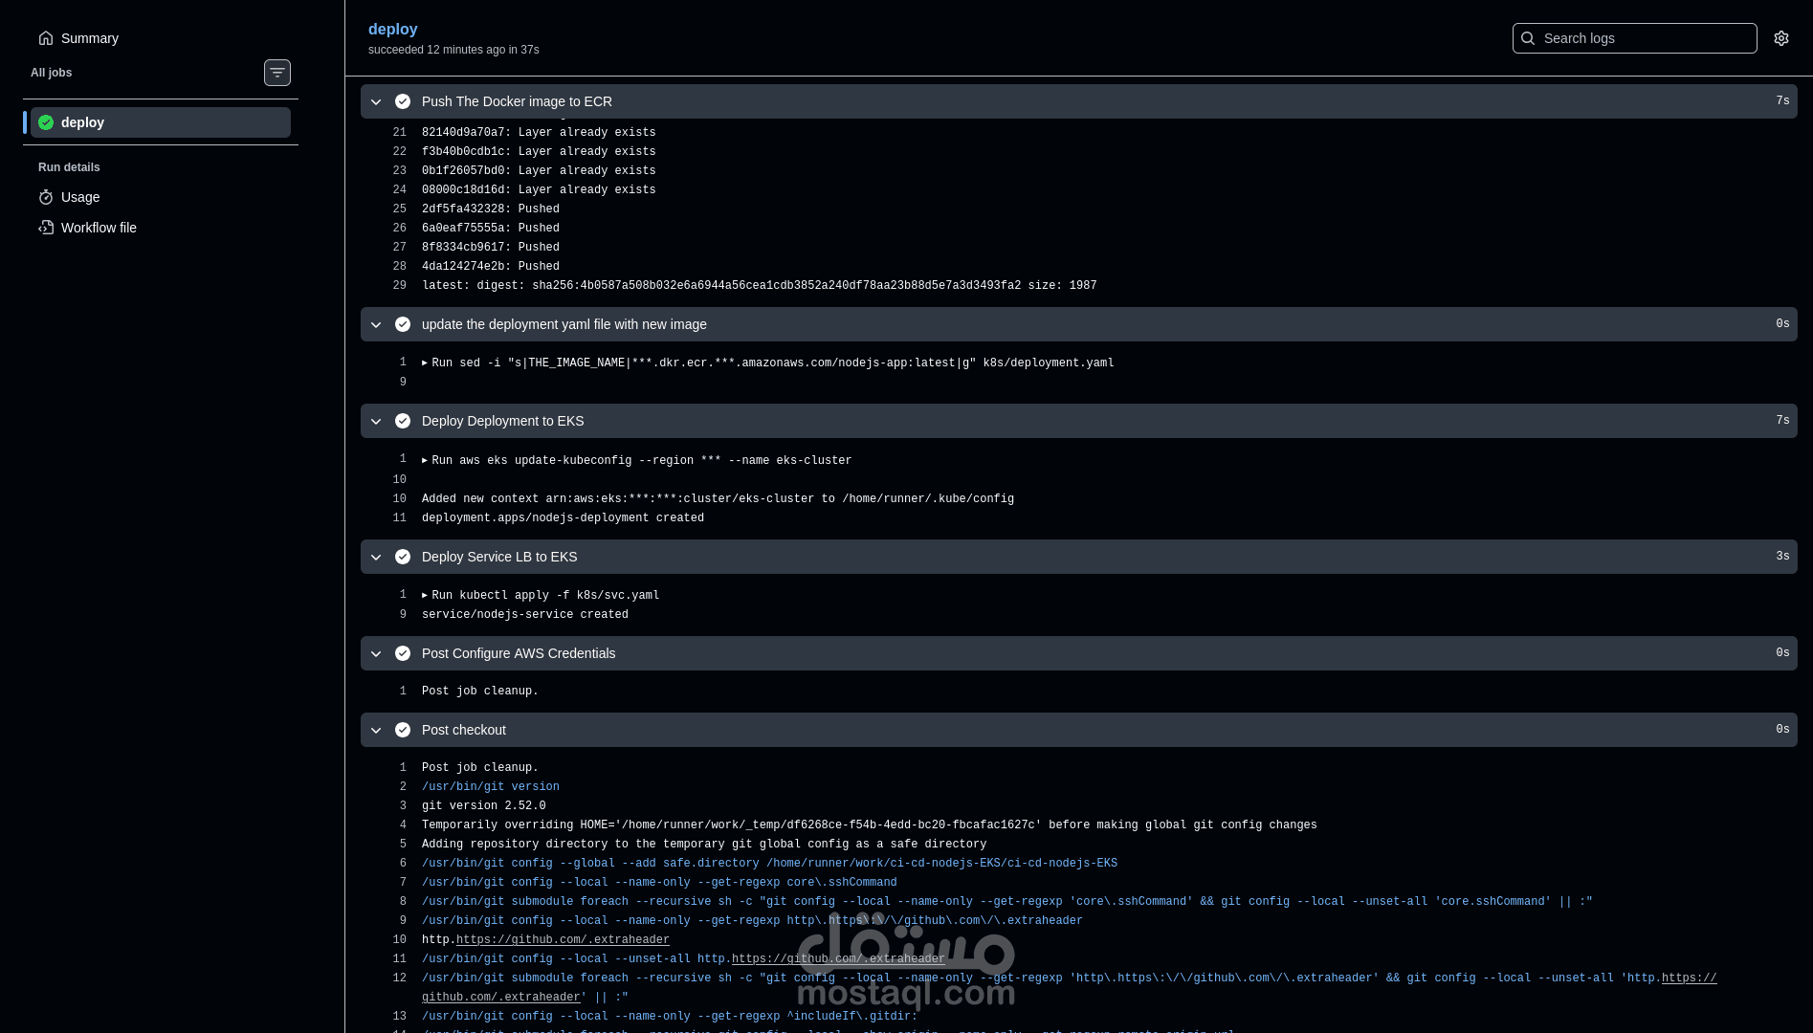Click the search magnifier icon in Search logs
Image resolution: width=1813 pixels, height=1033 pixels.
coord(1529,38)
